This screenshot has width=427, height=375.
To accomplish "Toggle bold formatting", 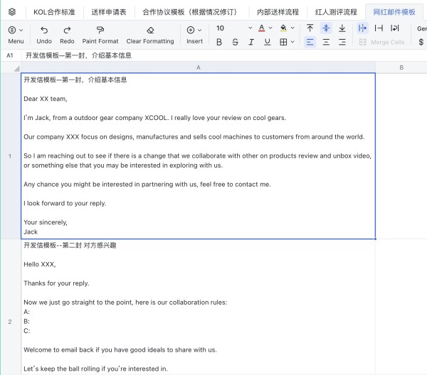I will (x=219, y=42).
